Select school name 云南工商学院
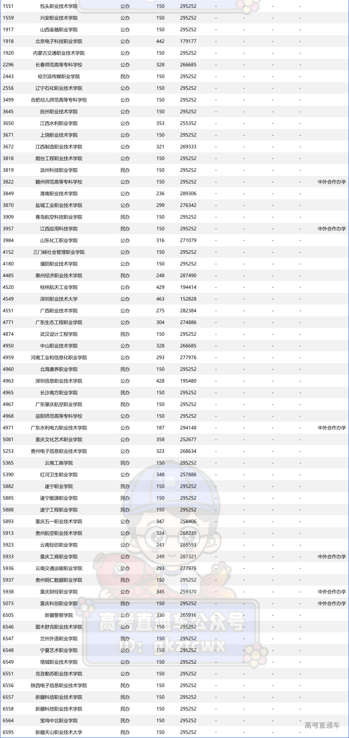349x738 pixels. click(59, 463)
